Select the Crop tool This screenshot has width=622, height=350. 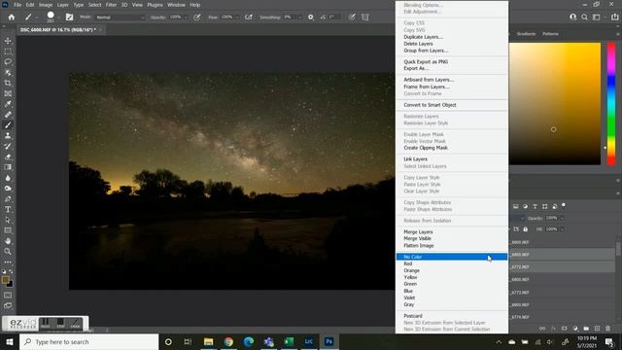pyautogui.click(x=8, y=83)
